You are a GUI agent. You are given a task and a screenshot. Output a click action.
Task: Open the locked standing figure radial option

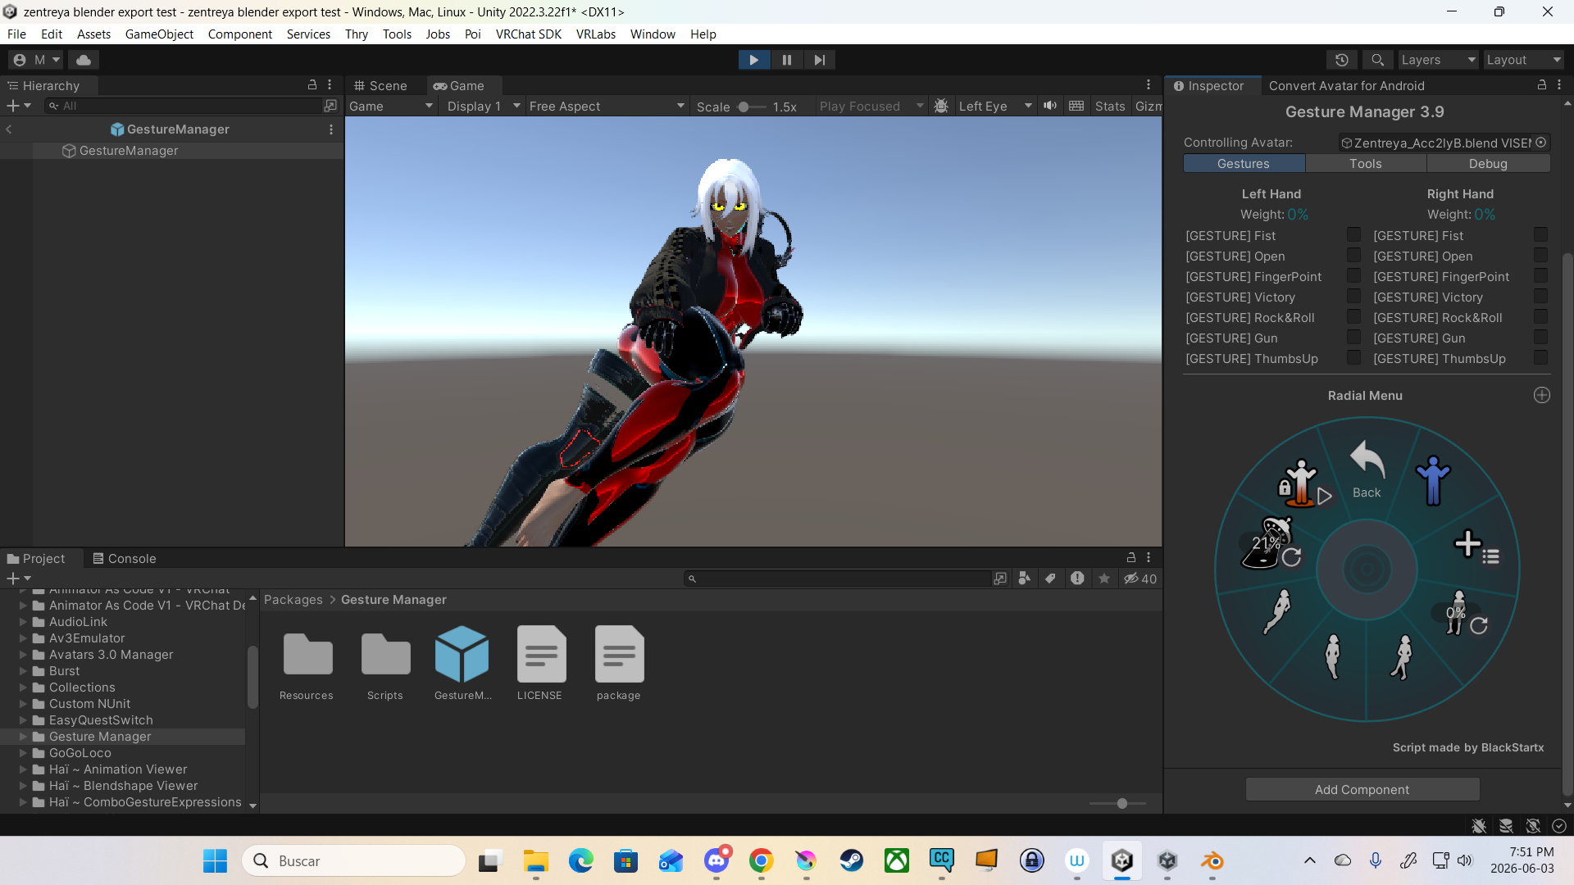pos(1303,483)
